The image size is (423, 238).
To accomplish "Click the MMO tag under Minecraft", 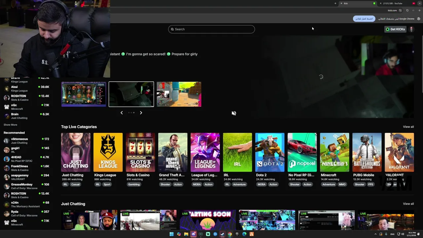I will [x=342, y=184].
